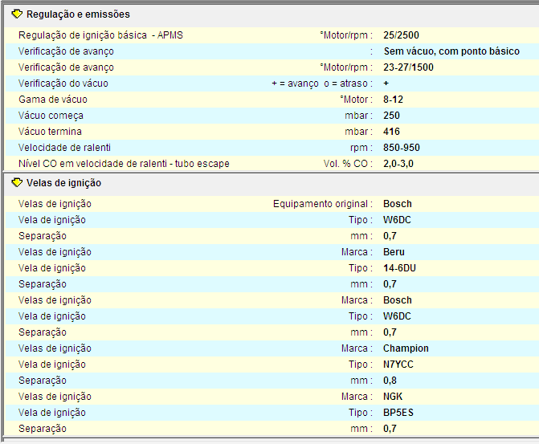Click the value NGK
The height and width of the screenshot is (444, 539).
click(x=393, y=397)
